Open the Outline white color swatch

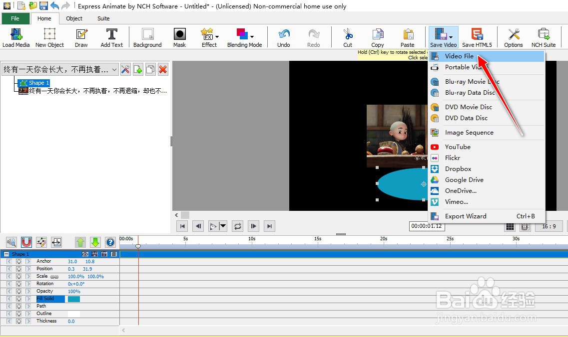point(74,314)
